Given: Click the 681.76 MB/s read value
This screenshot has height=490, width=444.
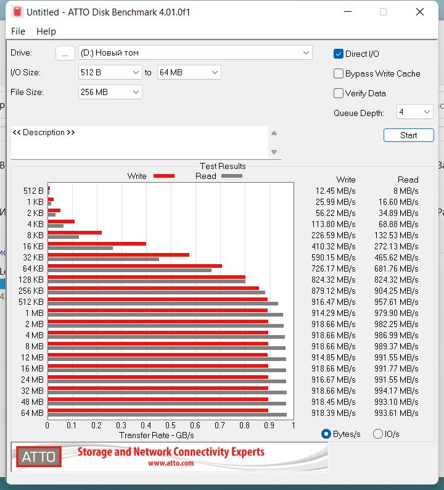Looking at the screenshot, I should [x=397, y=268].
